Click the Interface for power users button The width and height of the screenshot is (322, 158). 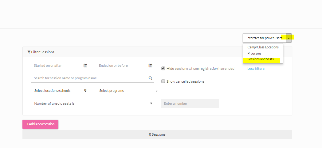(264, 38)
